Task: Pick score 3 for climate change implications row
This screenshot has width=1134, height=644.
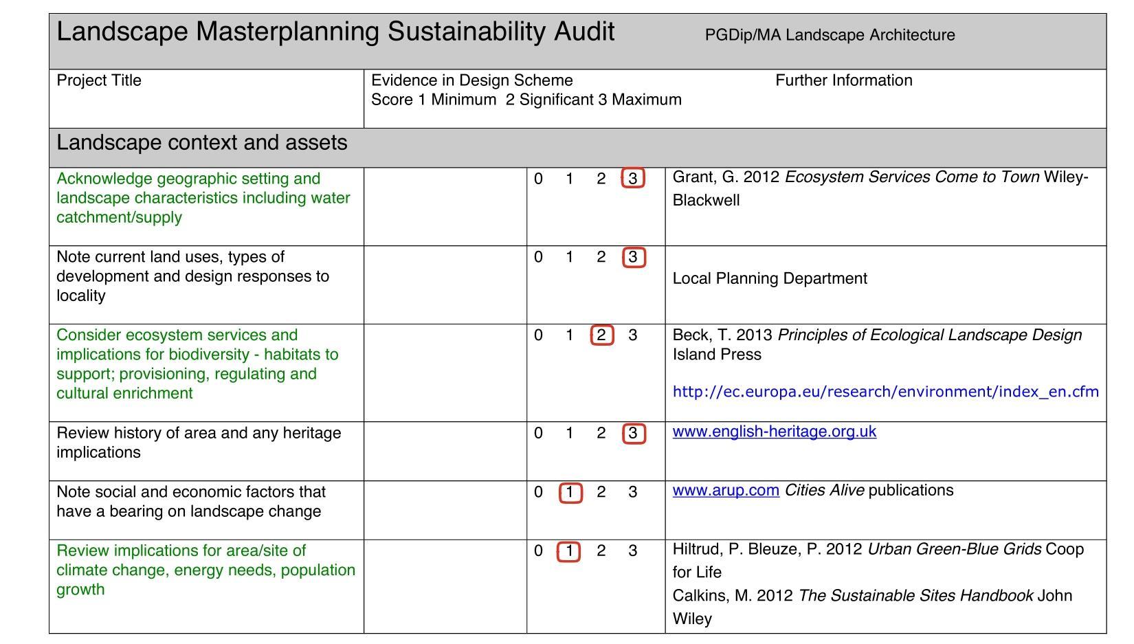Action: coord(633,551)
